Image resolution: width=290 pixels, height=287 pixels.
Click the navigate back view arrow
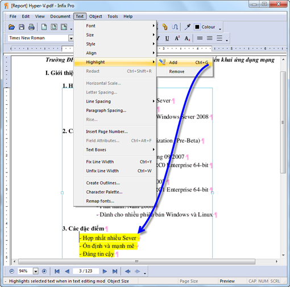coord(128,272)
